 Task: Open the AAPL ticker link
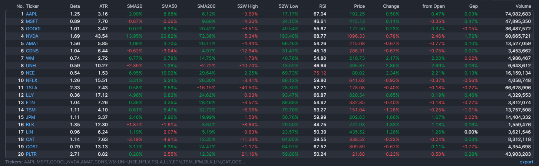pyautogui.click(x=32, y=14)
